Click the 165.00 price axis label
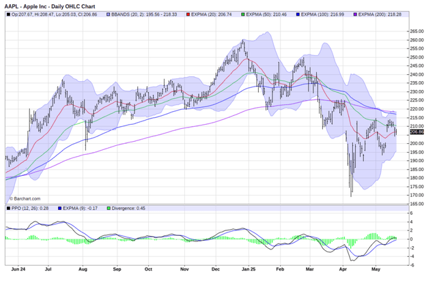 pos(417,204)
